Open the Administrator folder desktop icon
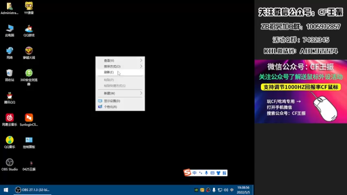The width and height of the screenshot is (347, 195). (10, 8)
